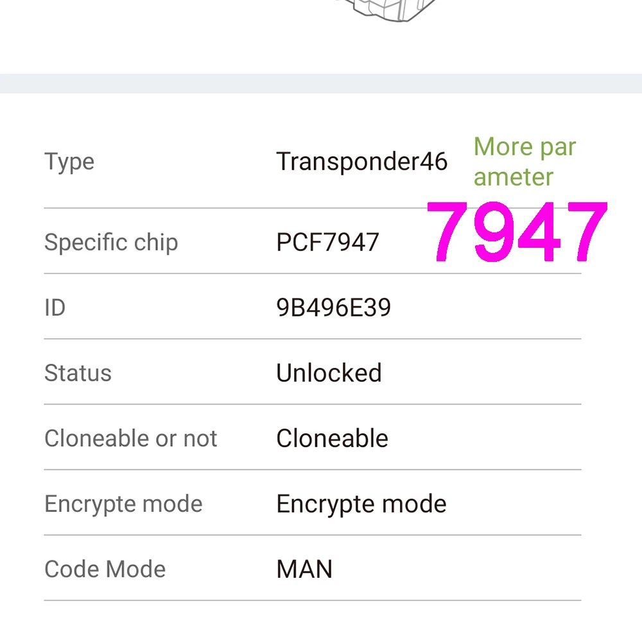Screen dimensions: 642x642
Task: Click the Encrypte mode label on the left
Action: pyautogui.click(x=123, y=504)
